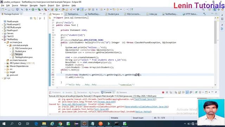
Task: Open the Package Explorer View Menu dots
Action: 44,18
